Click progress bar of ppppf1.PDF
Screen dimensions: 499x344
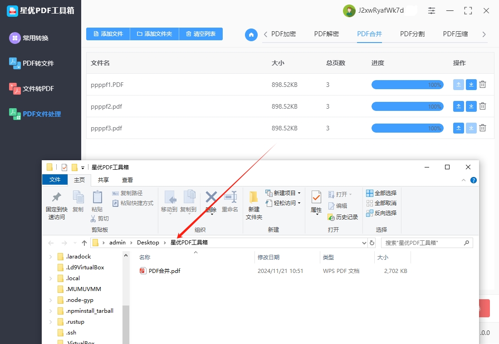click(x=407, y=85)
